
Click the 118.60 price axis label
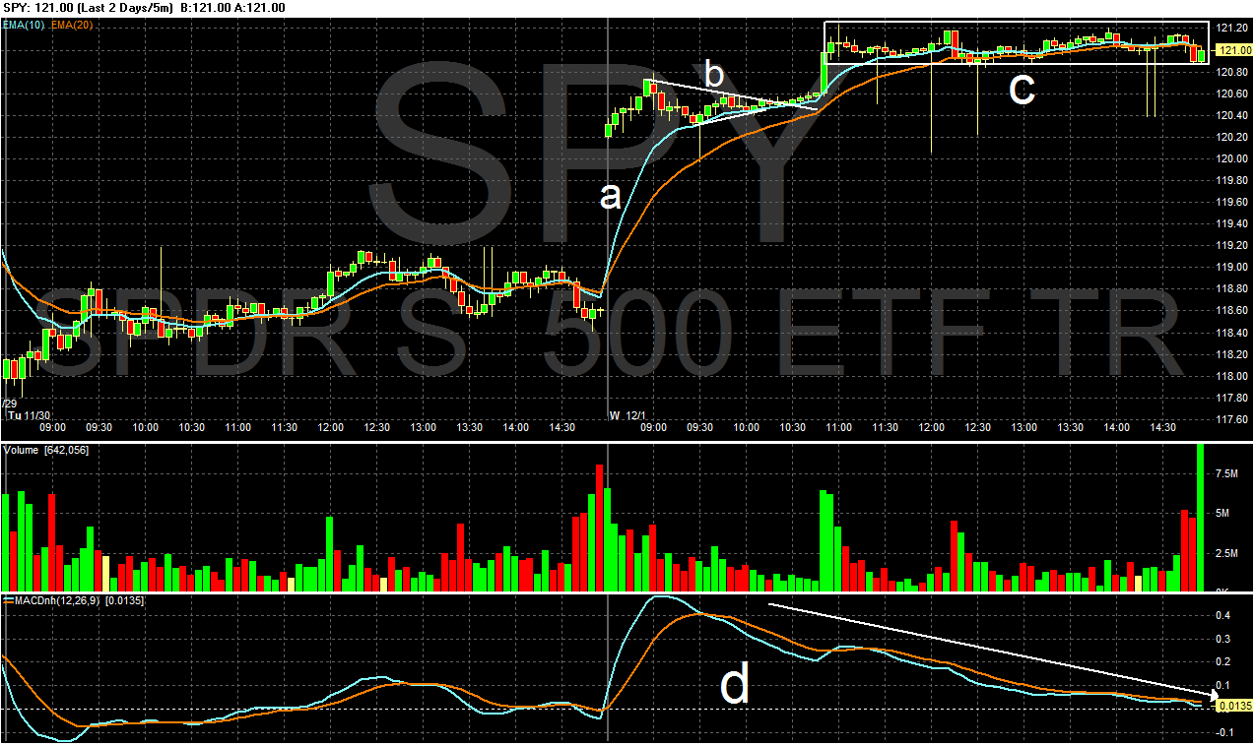(x=1234, y=310)
